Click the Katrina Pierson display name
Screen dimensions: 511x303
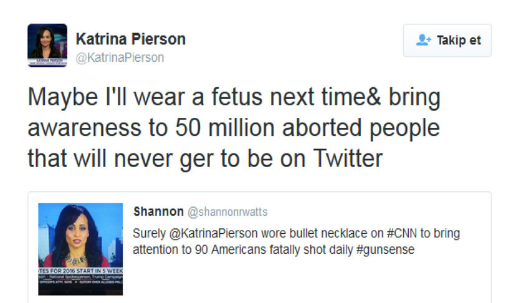coord(130,39)
